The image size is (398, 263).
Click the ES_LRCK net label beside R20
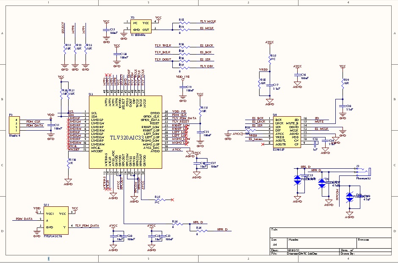pos(207,45)
